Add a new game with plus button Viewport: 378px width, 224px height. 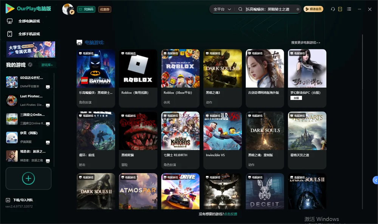pyautogui.click(x=28, y=178)
